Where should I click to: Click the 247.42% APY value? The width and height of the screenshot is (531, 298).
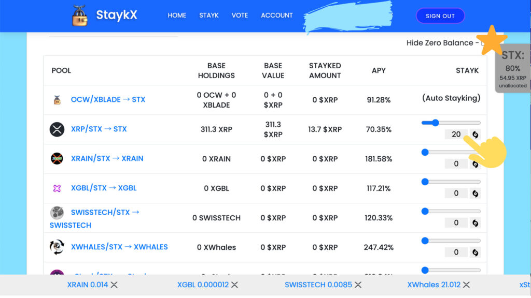tap(379, 247)
